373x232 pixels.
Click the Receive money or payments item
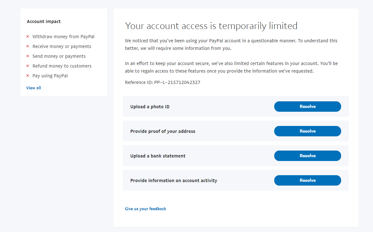pyautogui.click(x=62, y=46)
